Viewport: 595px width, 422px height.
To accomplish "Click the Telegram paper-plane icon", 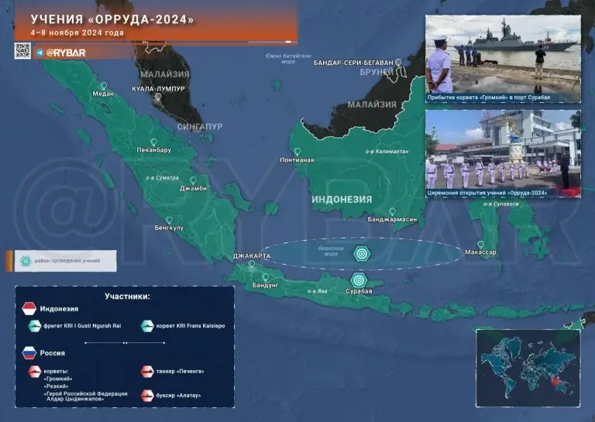I will tap(40, 53).
